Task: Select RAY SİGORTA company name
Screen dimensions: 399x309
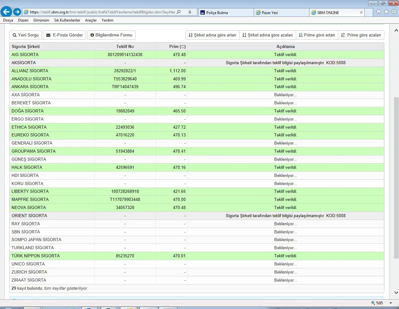Action: tap(26, 224)
